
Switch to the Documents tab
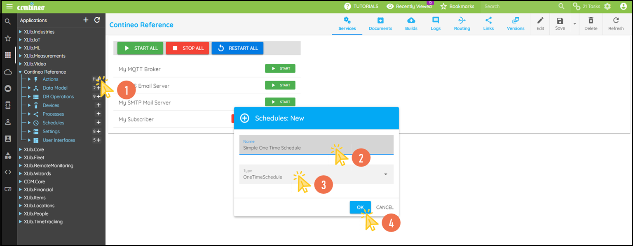pyautogui.click(x=380, y=21)
